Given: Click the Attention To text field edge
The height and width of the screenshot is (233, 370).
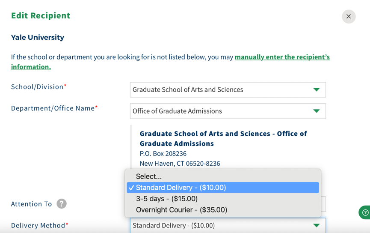Looking at the screenshot, I should coord(324,204).
